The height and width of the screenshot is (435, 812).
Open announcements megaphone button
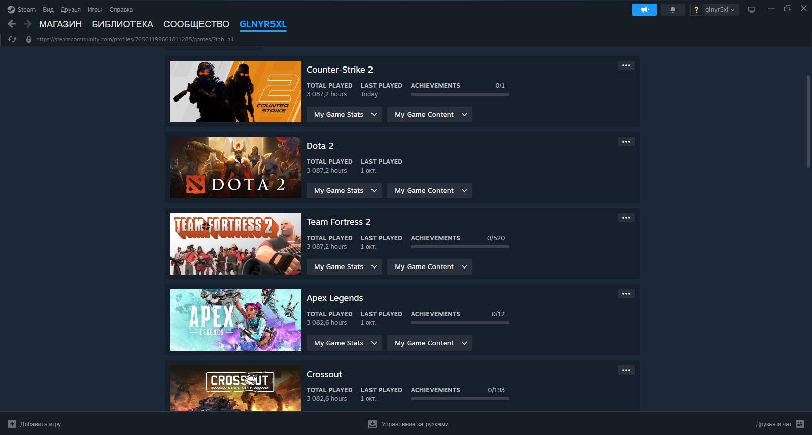click(645, 10)
